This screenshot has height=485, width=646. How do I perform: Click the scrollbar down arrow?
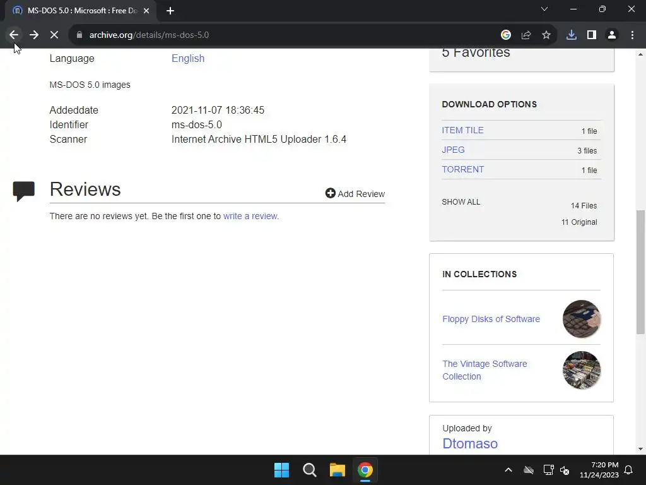pyautogui.click(x=640, y=449)
